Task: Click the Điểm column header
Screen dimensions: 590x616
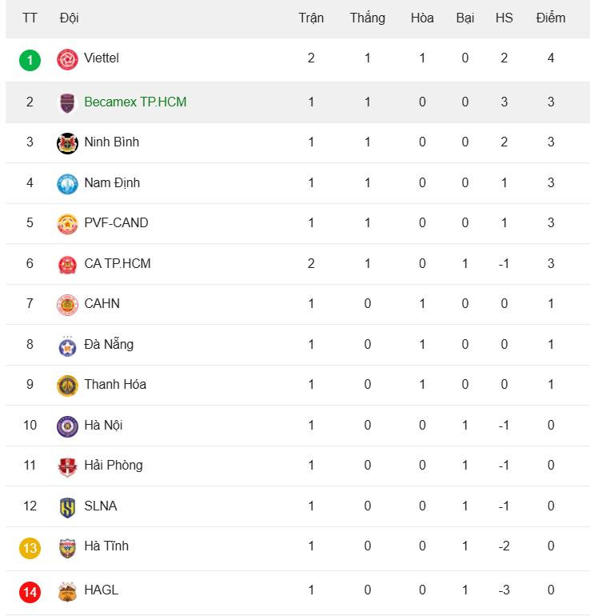Action: pos(551,18)
